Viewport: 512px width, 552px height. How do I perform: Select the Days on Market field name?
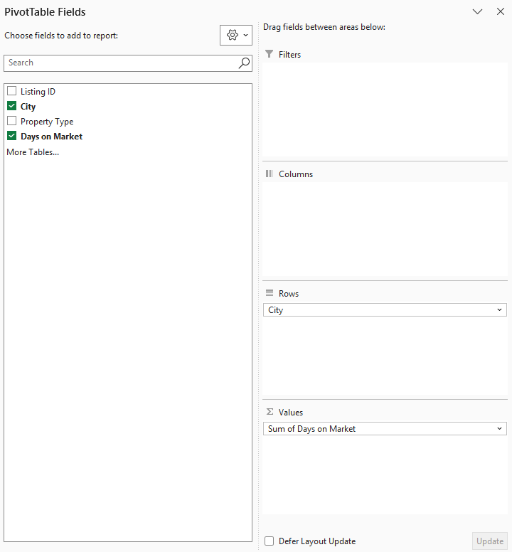[51, 137]
